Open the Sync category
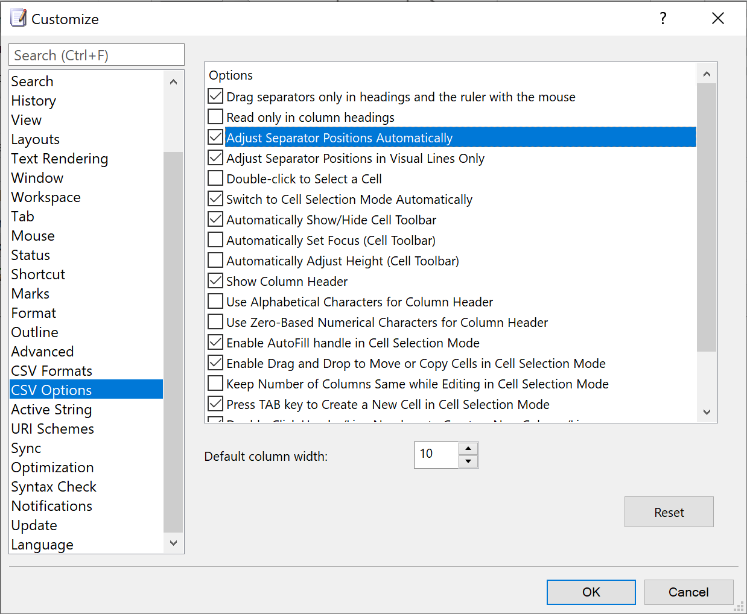The height and width of the screenshot is (614, 747). click(x=86, y=448)
